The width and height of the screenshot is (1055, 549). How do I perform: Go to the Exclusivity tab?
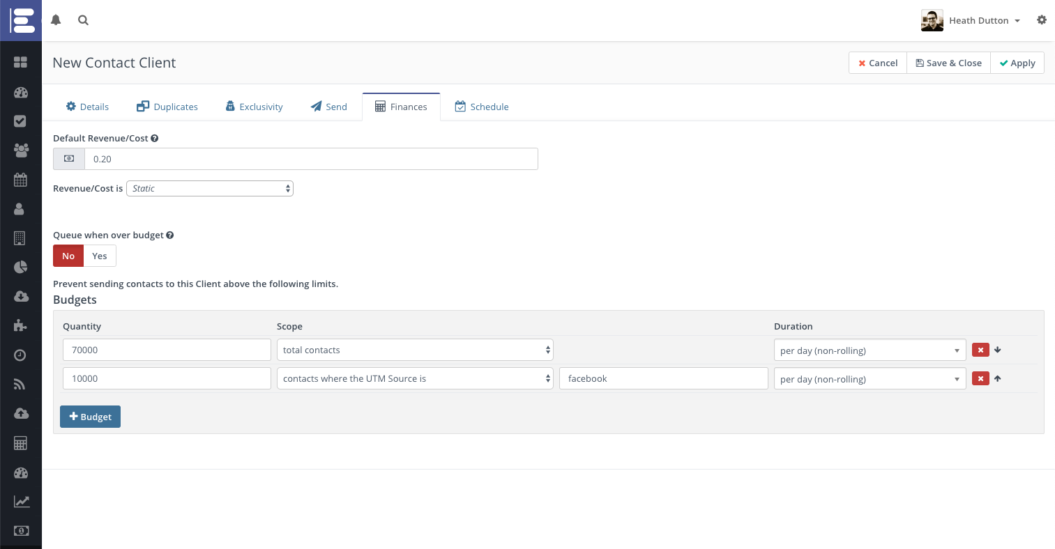tap(255, 107)
